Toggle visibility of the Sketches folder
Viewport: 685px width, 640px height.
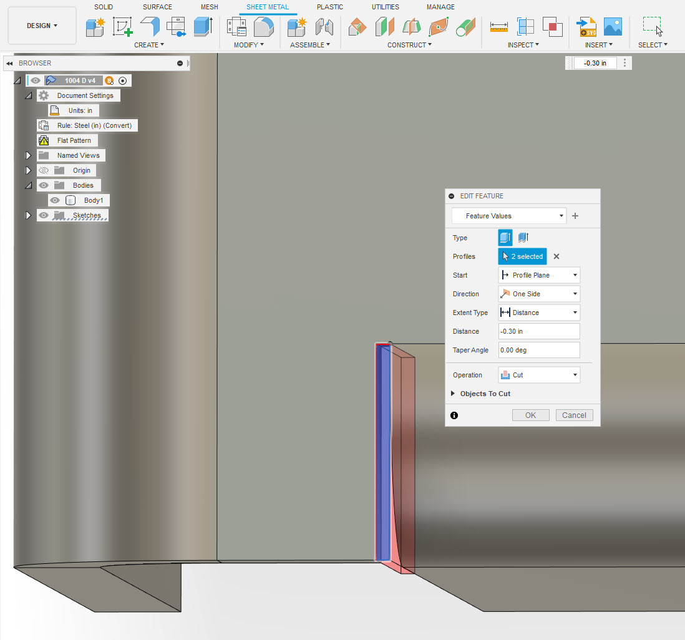tap(44, 215)
